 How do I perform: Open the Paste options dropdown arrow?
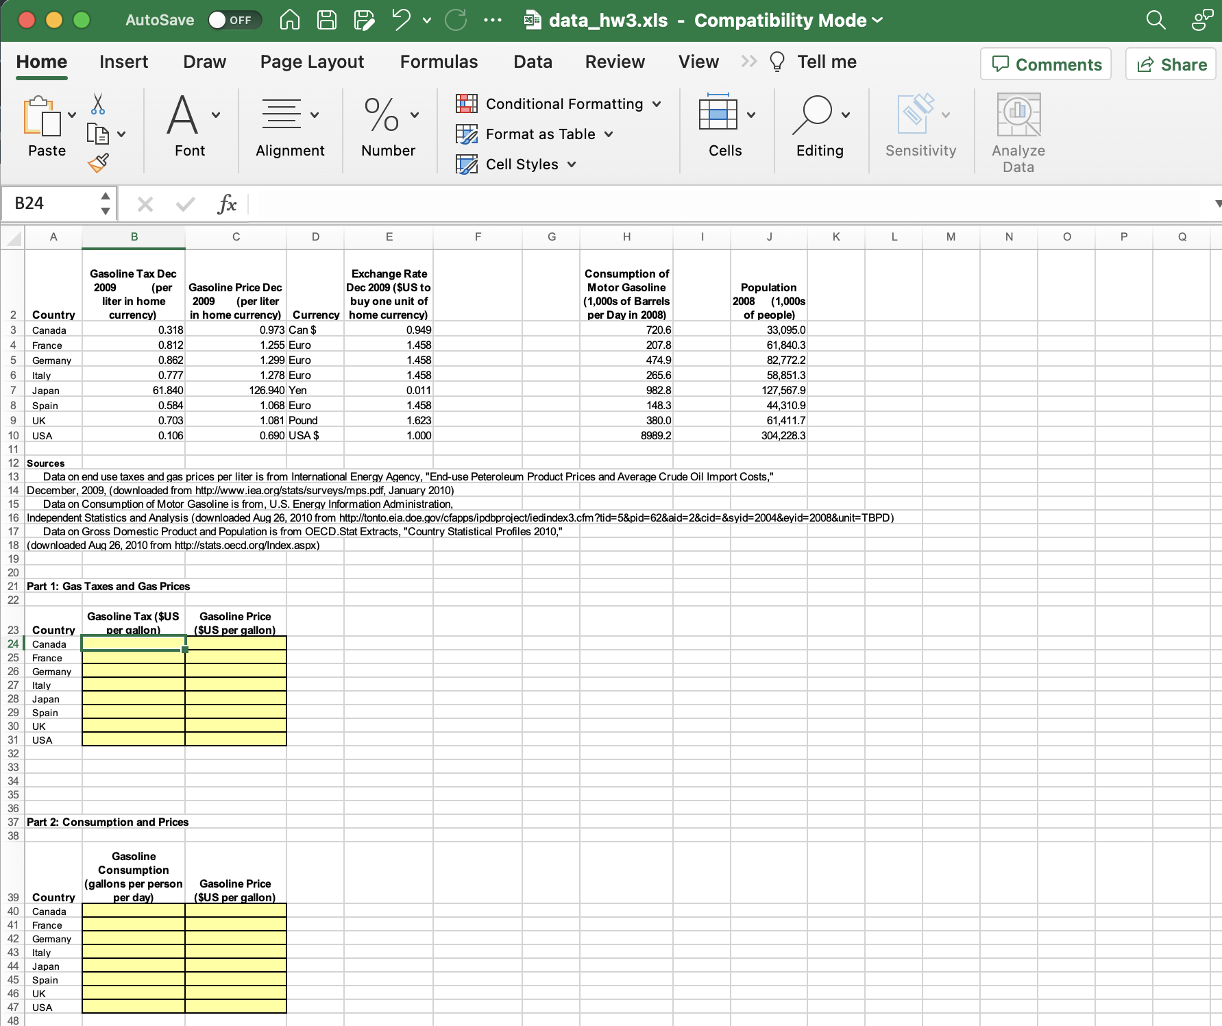[71, 115]
